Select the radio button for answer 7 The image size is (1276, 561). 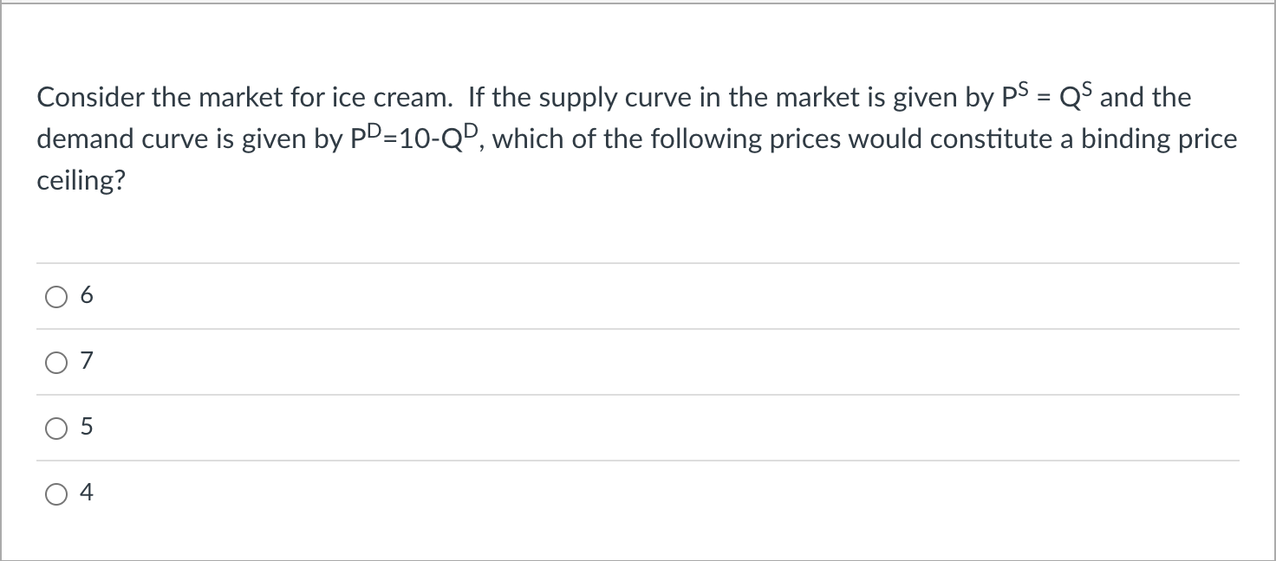point(55,362)
